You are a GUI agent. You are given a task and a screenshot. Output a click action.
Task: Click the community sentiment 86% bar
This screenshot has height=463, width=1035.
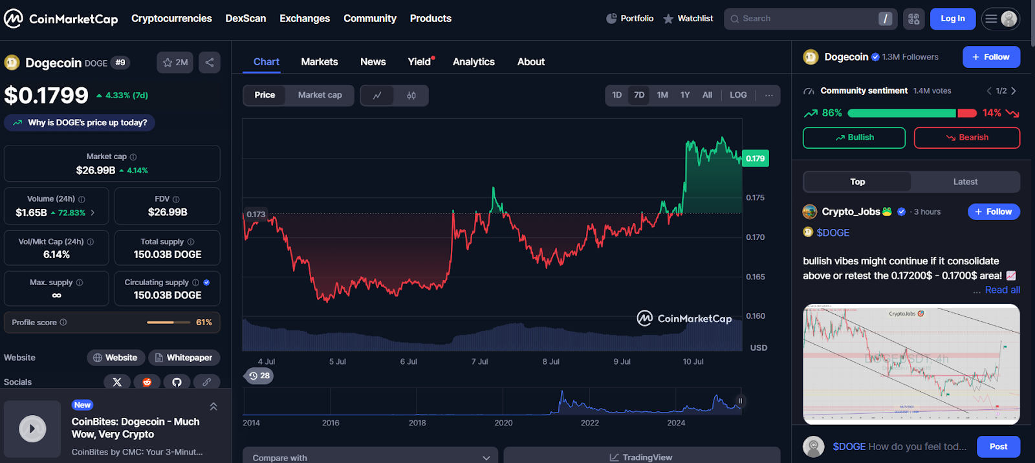click(x=902, y=113)
